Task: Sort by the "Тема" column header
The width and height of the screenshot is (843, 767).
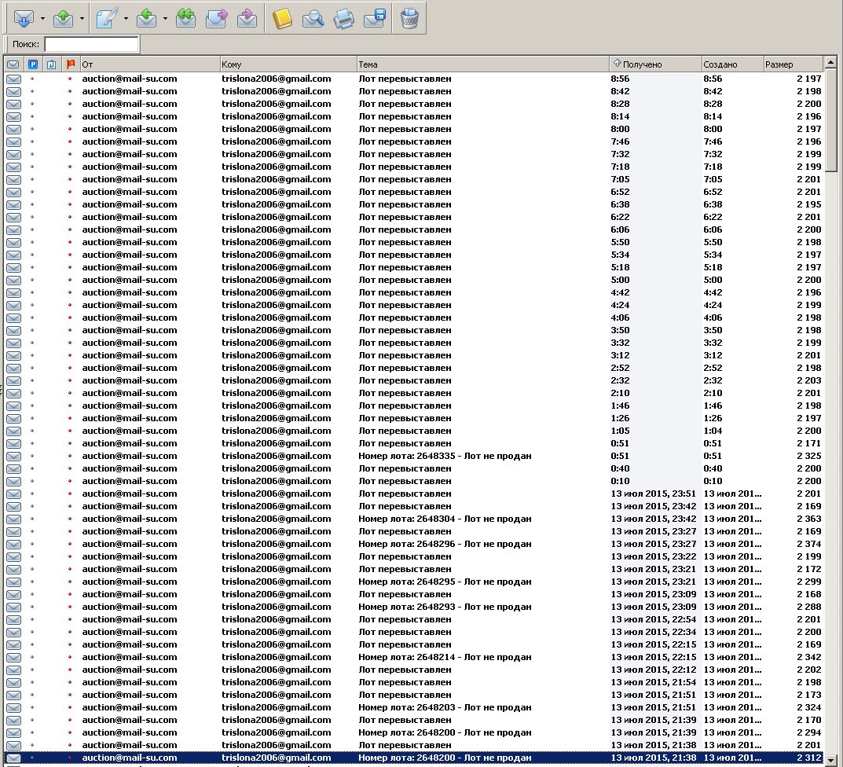Action: coord(482,64)
